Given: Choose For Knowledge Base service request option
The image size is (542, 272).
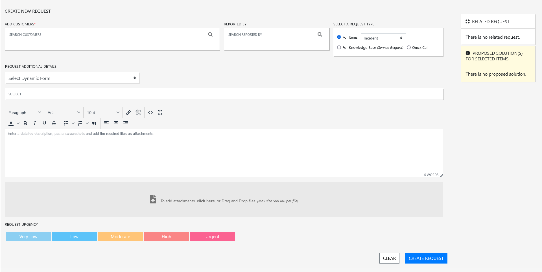Looking at the screenshot, I should pos(339,47).
